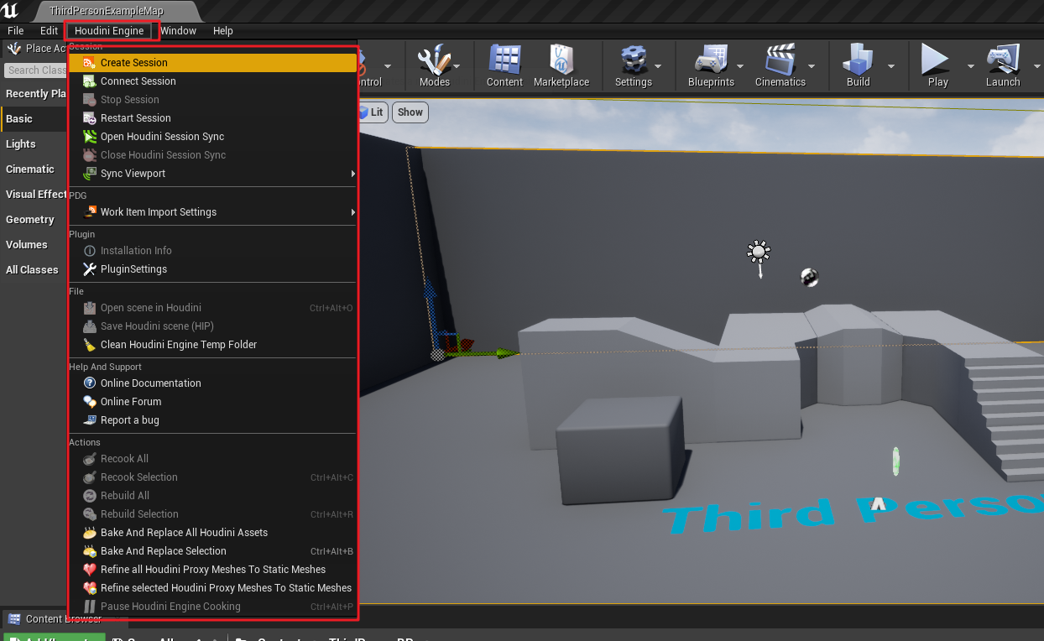The height and width of the screenshot is (641, 1044).
Task: Click Clean Houdini Engine Temp Folder broom icon
Action: pos(89,345)
